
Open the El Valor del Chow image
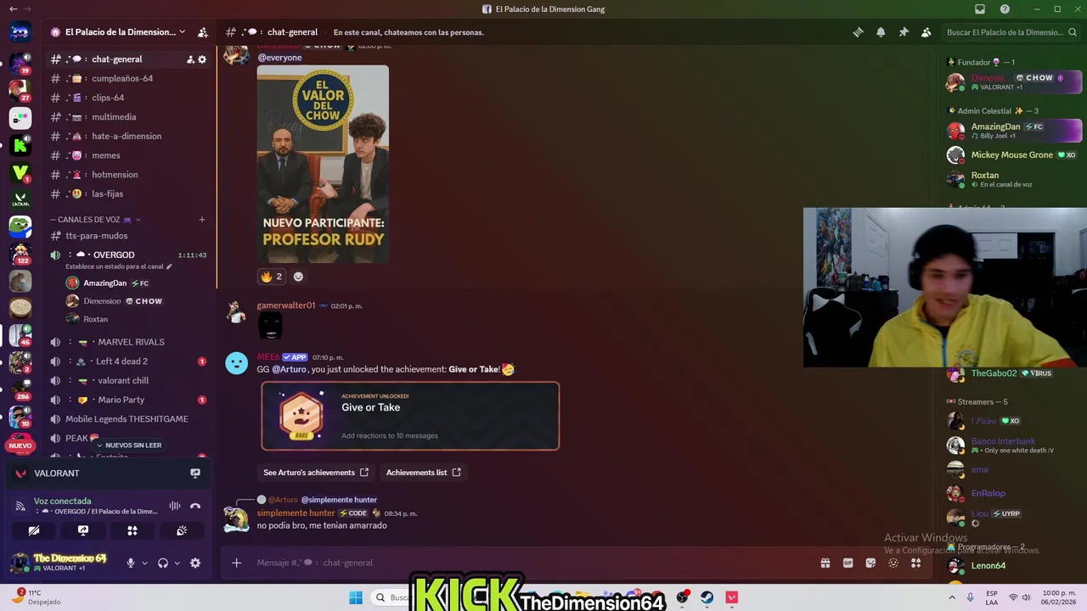pyautogui.click(x=323, y=164)
